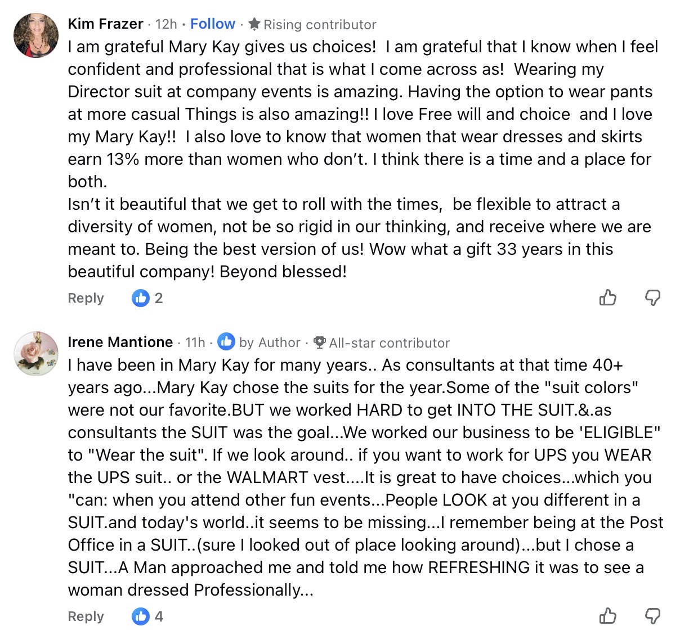Downvote Irene Mantione's comment
Image resolution: width=680 pixels, height=644 pixels.
point(652,616)
